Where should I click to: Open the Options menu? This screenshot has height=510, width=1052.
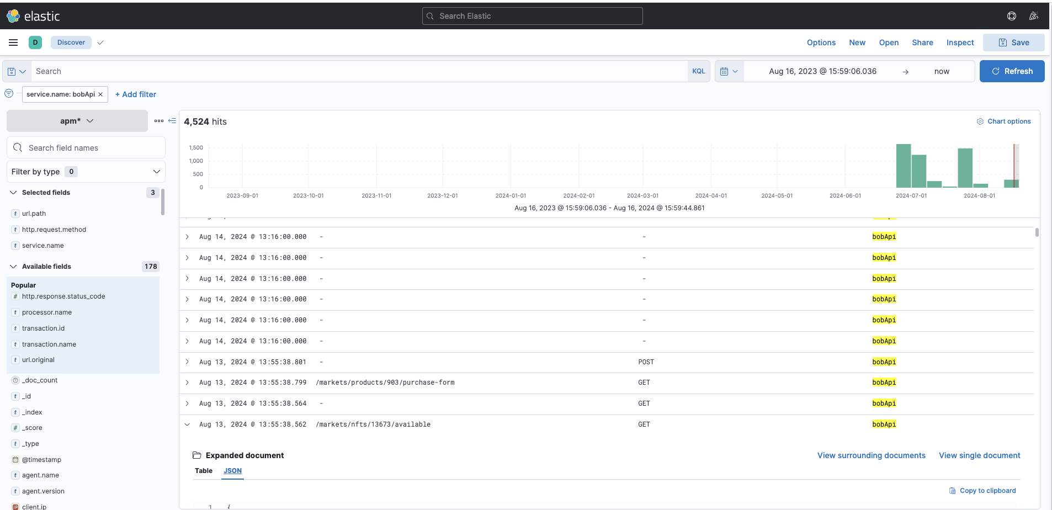(x=821, y=42)
